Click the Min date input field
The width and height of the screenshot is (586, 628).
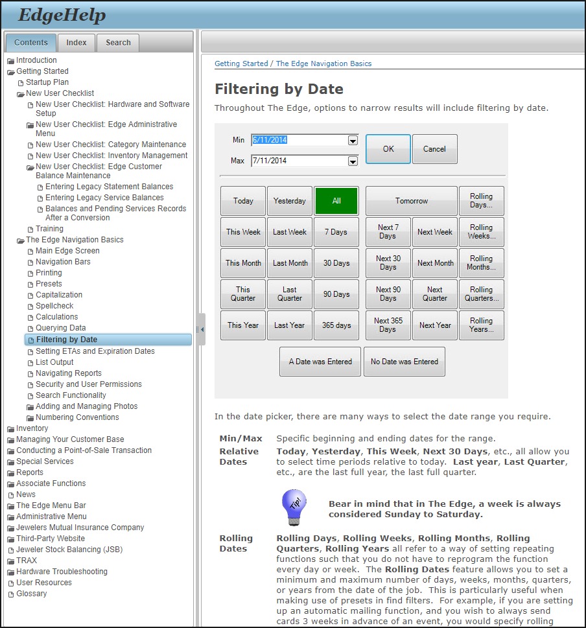point(298,140)
